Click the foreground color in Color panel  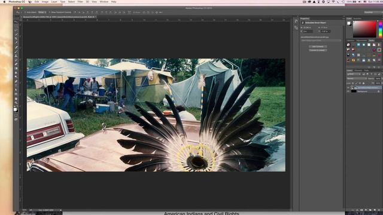349,23
